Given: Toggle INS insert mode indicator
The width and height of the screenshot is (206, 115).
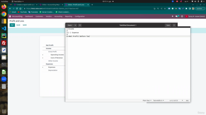Looking at the screenshot, I should pyautogui.click(x=187, y=101).
